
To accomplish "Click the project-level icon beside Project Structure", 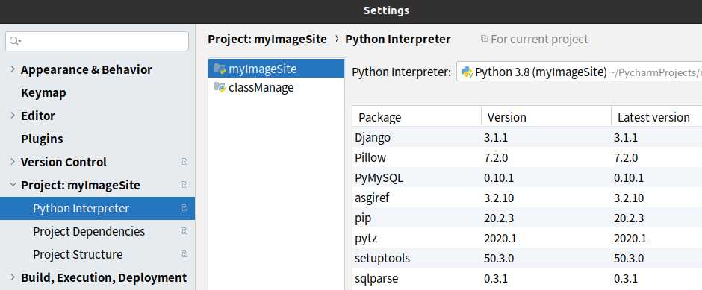I will coord(184,253).
